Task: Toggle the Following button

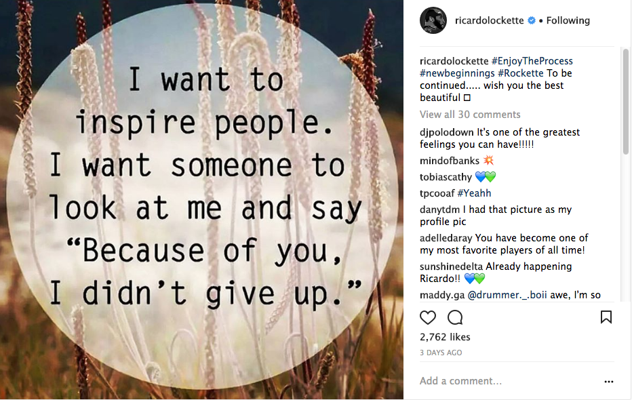Action: pos(568,20)
